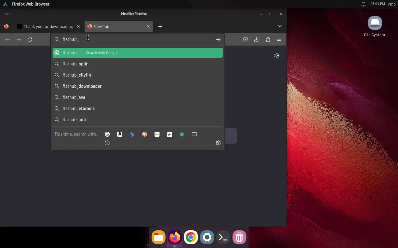Expand the list all tabs chevron
This screenshot has width=398, height=248.
(280, 26)
